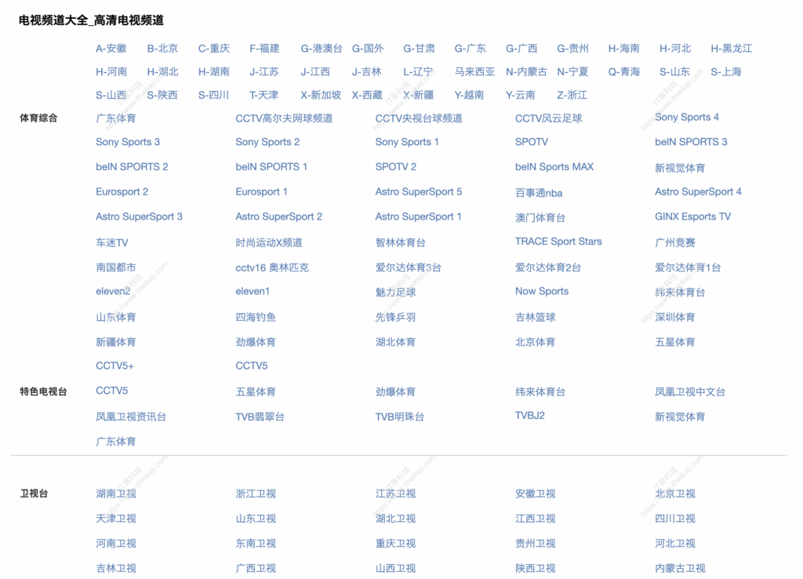Select TRACE Sport Stars
The height and width of the screenshot is (579, 803).
558,242
